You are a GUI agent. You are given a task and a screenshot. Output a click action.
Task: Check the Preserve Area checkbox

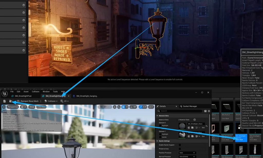point(180,149)
